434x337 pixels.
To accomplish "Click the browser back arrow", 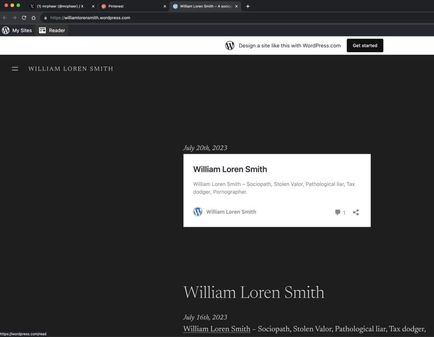I will click(5, 18).
